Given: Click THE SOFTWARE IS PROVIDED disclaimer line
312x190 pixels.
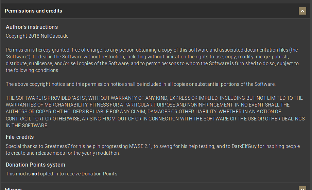Looking at the screenshot, I should (x=155, y=112).
